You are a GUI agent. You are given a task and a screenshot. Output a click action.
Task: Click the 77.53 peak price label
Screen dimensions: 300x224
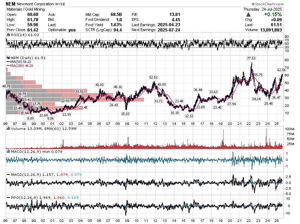point(251,58)
